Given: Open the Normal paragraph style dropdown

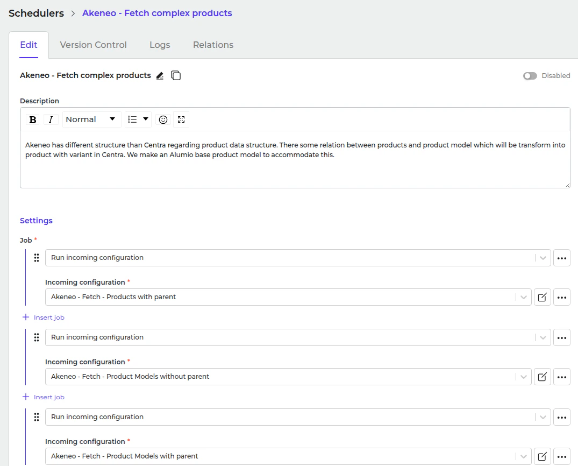Looking at the screenshot, I should click(91, 119).
